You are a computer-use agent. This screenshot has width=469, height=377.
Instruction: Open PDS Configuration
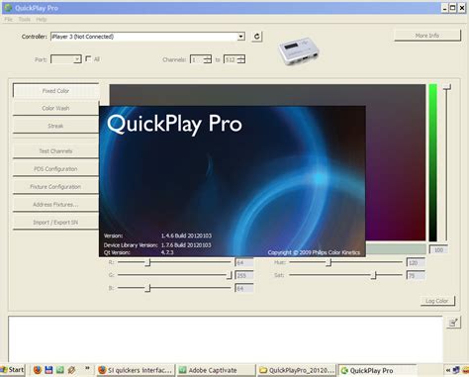[x=55, y=169]
